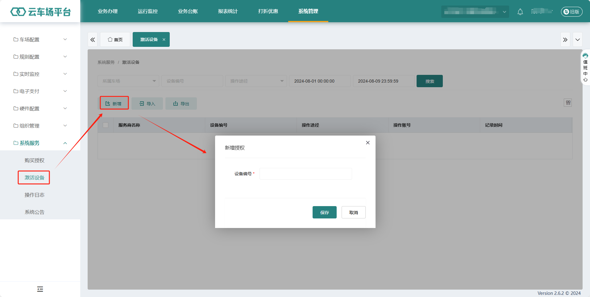
Task: Open blurred user profile menu
Action: 542,11
